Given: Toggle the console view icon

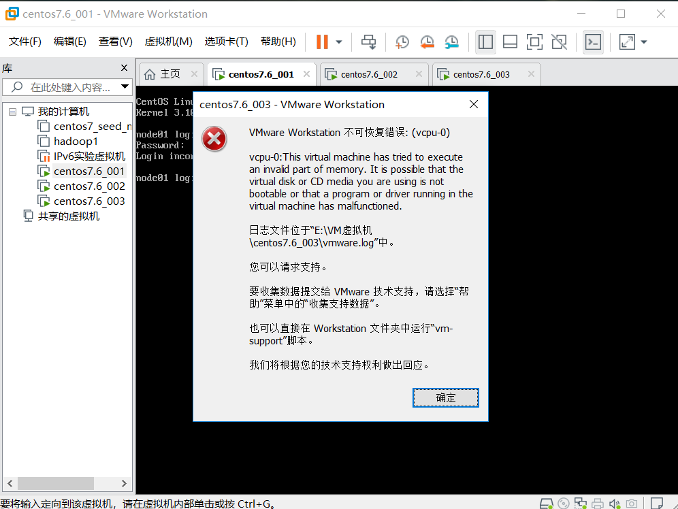Looking at the screenshot, I should [x=593, y=42].
